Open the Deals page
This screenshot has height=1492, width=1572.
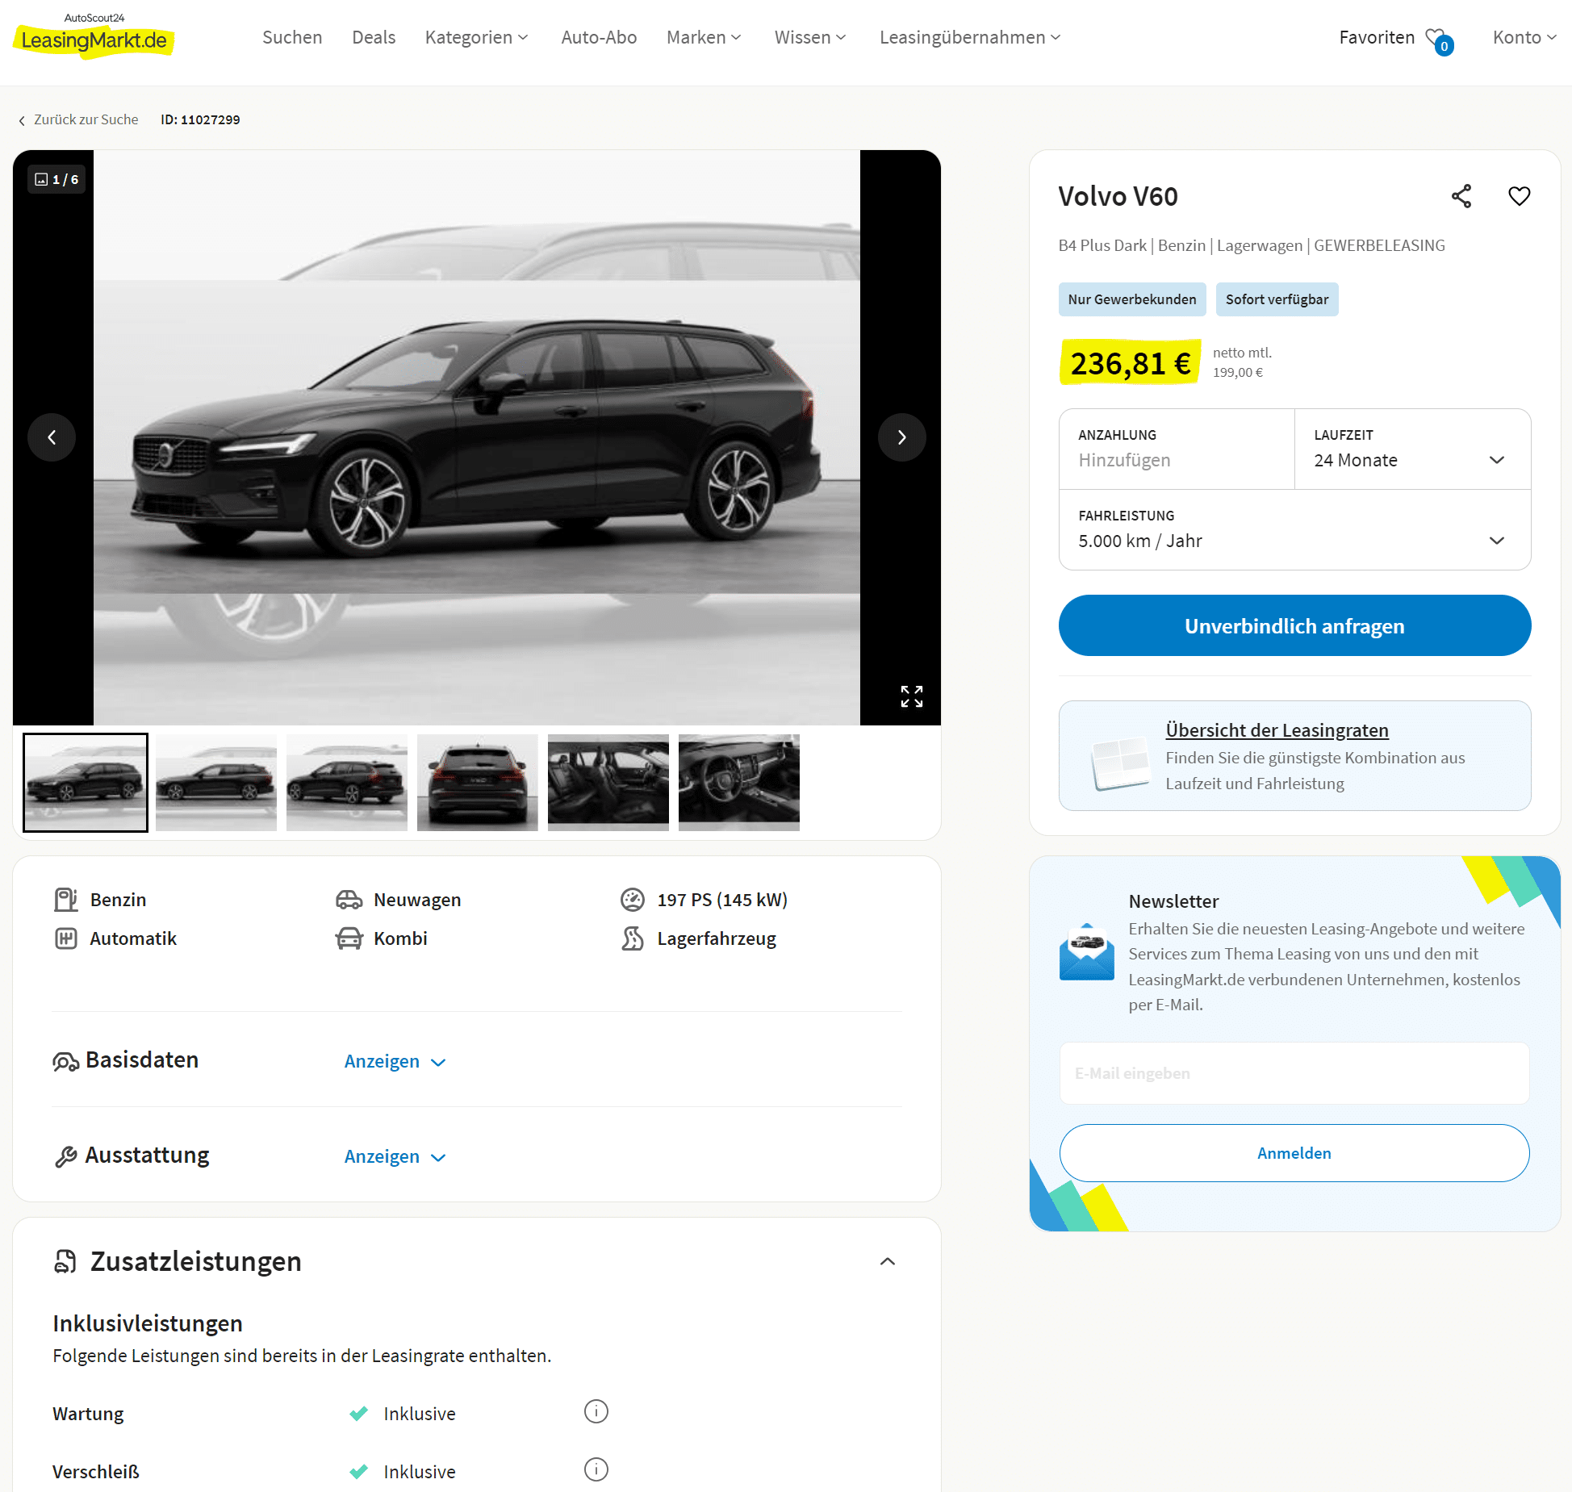[x=374, y=37]
